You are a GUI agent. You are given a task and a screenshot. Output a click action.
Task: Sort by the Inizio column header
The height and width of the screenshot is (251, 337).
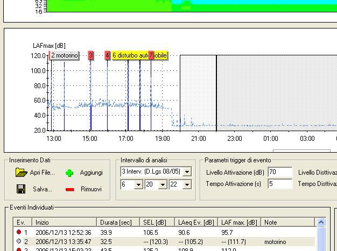point(64,223)
